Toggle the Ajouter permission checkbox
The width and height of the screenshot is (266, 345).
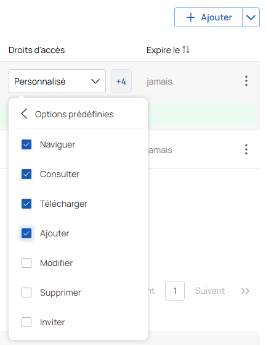point(26,233)
